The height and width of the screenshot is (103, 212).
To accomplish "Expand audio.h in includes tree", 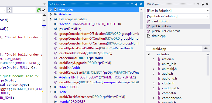I will point(153,74).
